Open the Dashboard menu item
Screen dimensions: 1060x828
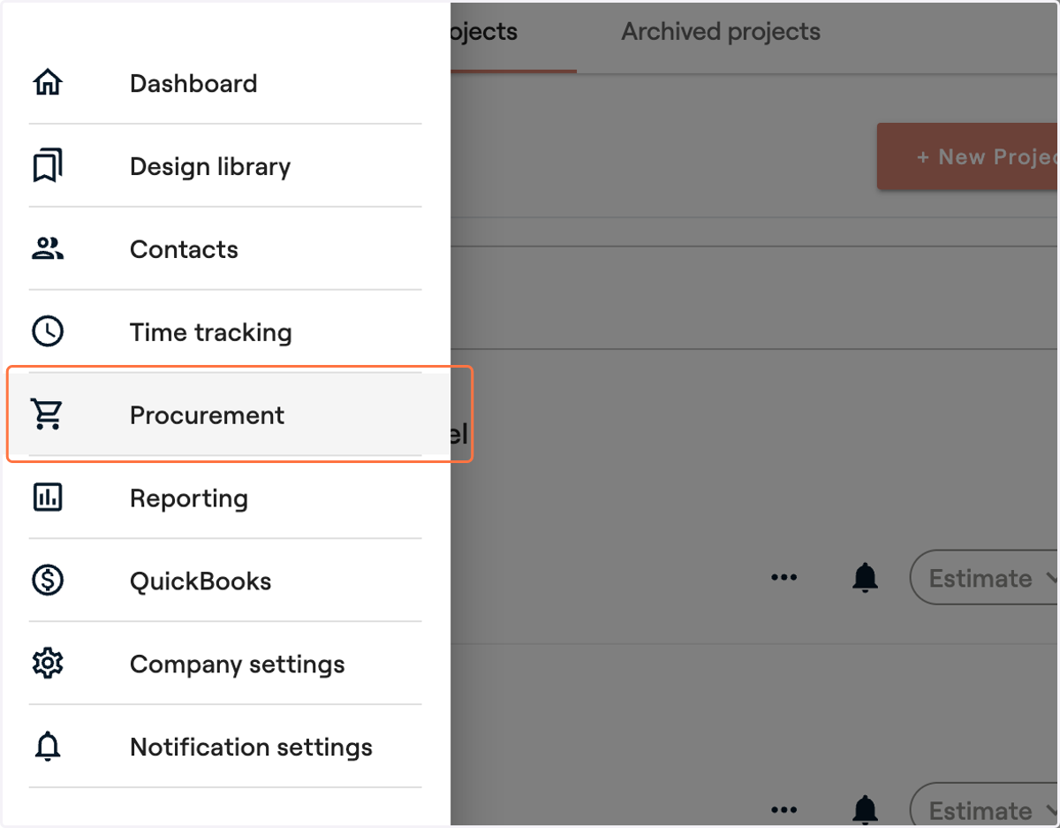pos(225,83)
